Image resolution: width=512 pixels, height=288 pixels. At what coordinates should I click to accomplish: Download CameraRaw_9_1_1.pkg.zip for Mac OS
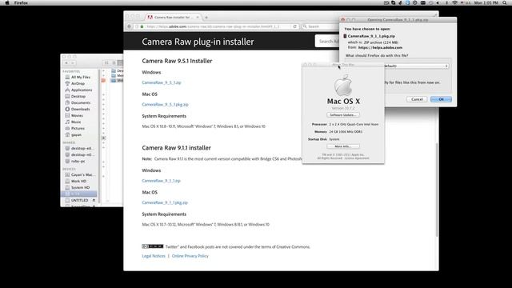[165, 202]
